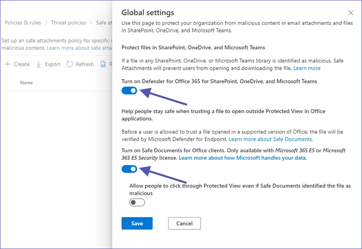Go to Policies & rules breadcrumb

pyautogui.click(x=23, y=23)
